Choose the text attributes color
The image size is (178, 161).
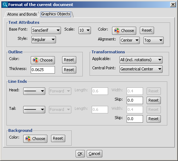[124, 31]
